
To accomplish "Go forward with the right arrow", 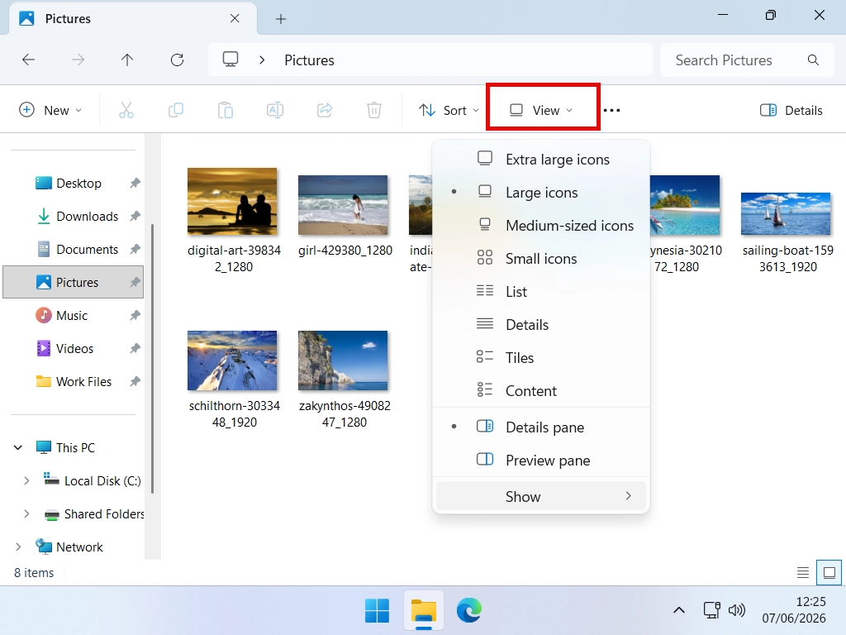I will 78,60.
